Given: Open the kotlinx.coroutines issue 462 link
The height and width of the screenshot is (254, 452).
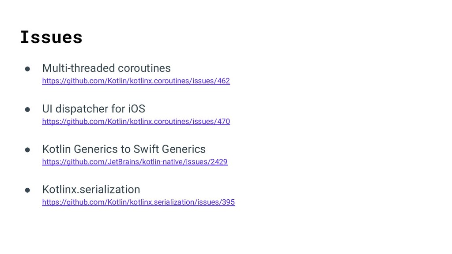Looking at the screenshot, I should point(136,81).
